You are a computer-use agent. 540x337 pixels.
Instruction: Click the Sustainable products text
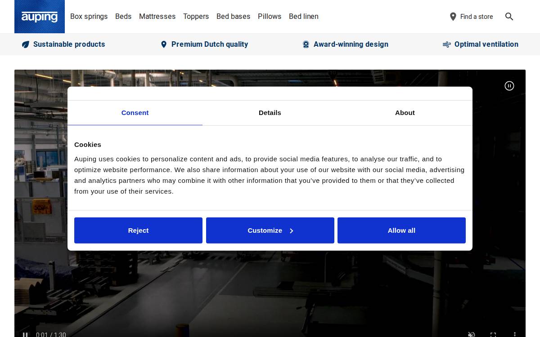point(69,44)
